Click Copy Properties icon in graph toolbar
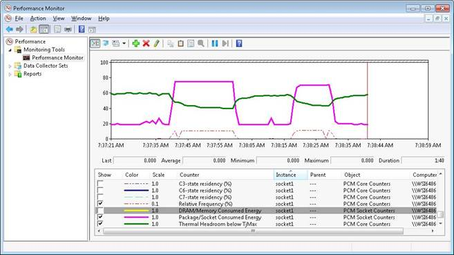Image resolution: width=454 pixels, height=255 pixels. pos(171,44)
